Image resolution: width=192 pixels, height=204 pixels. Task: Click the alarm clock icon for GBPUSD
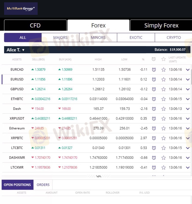pyautogui.click(x=154, y=89)
